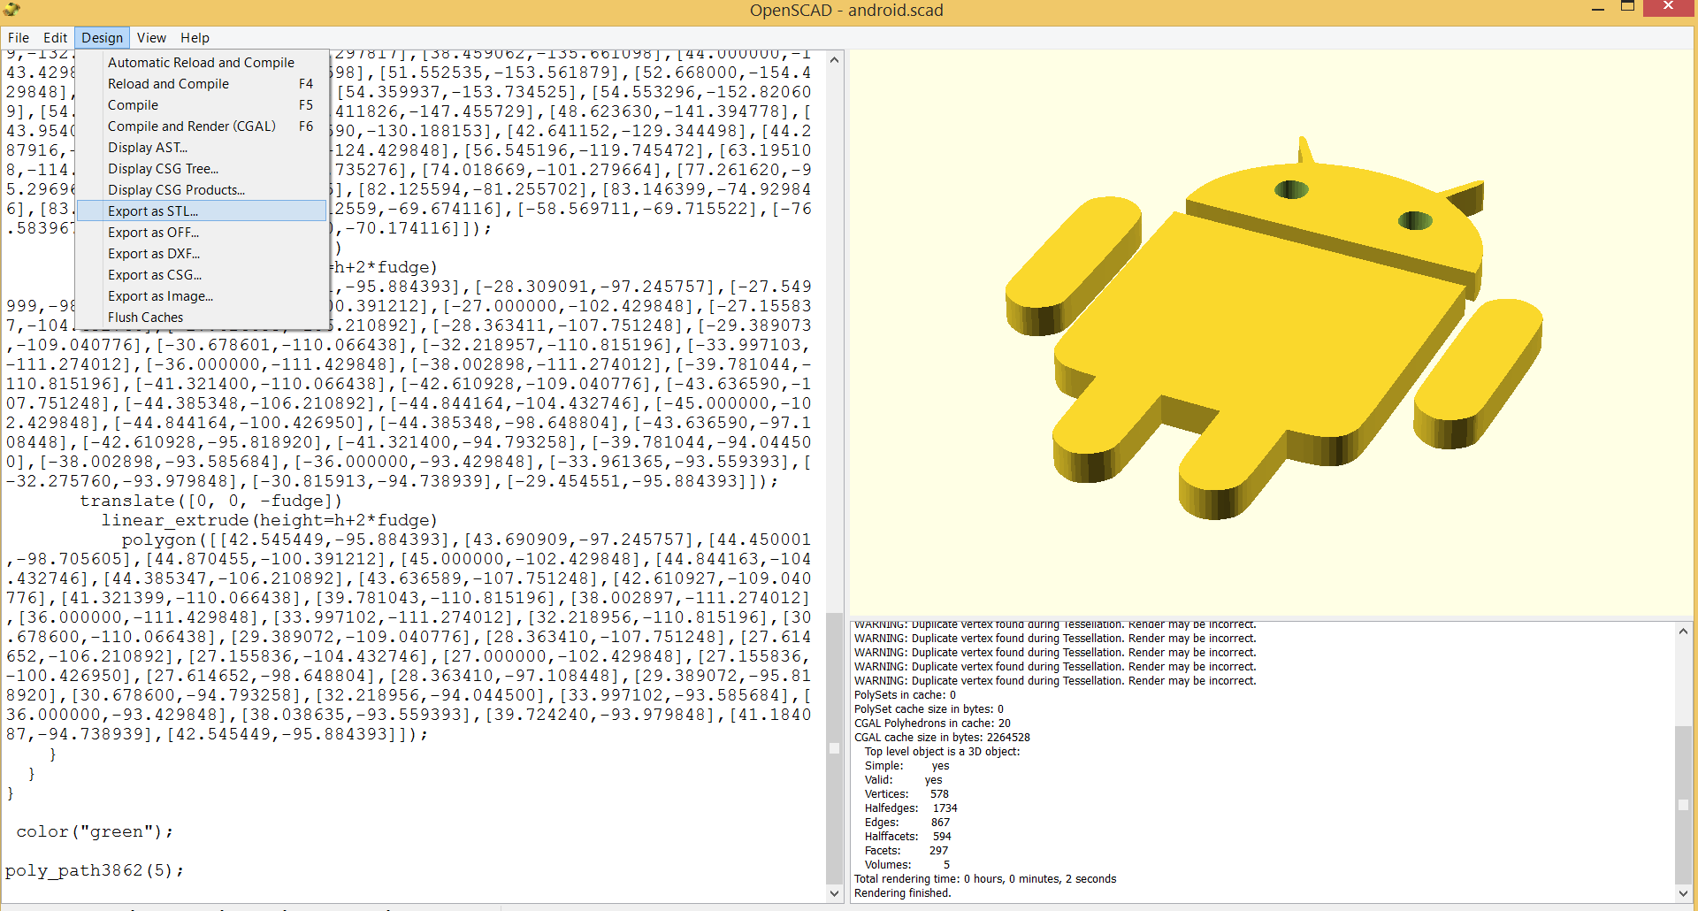Select "Export as Image..." entry
This screenshot has width=1698, height=911.
160,295
